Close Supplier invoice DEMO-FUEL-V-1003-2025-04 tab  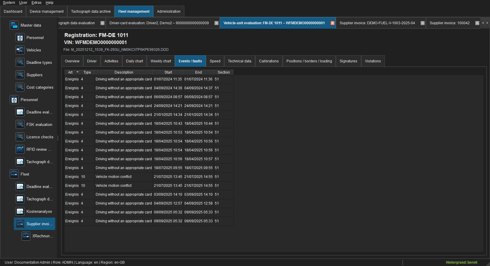(x=423, y=23)
